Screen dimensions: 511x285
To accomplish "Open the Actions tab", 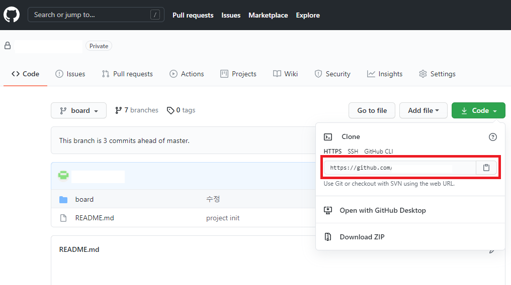I will click(x=187, y=74).
